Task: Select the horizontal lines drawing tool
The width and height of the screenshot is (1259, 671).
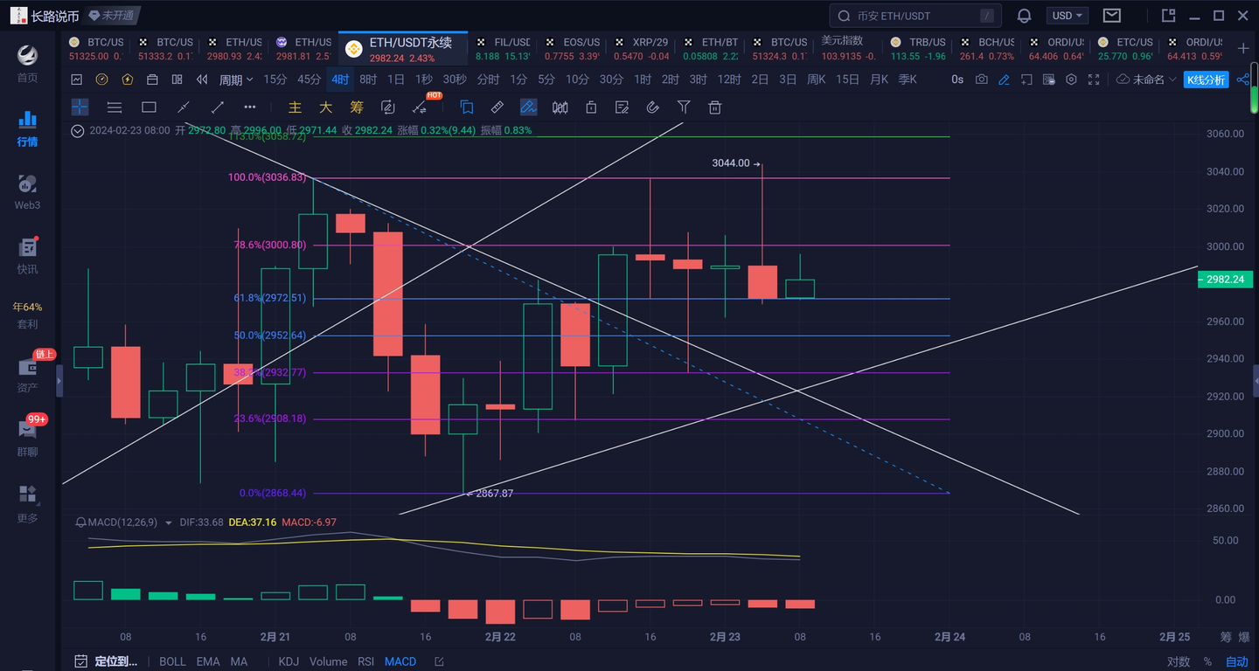Action: [114, 107]
